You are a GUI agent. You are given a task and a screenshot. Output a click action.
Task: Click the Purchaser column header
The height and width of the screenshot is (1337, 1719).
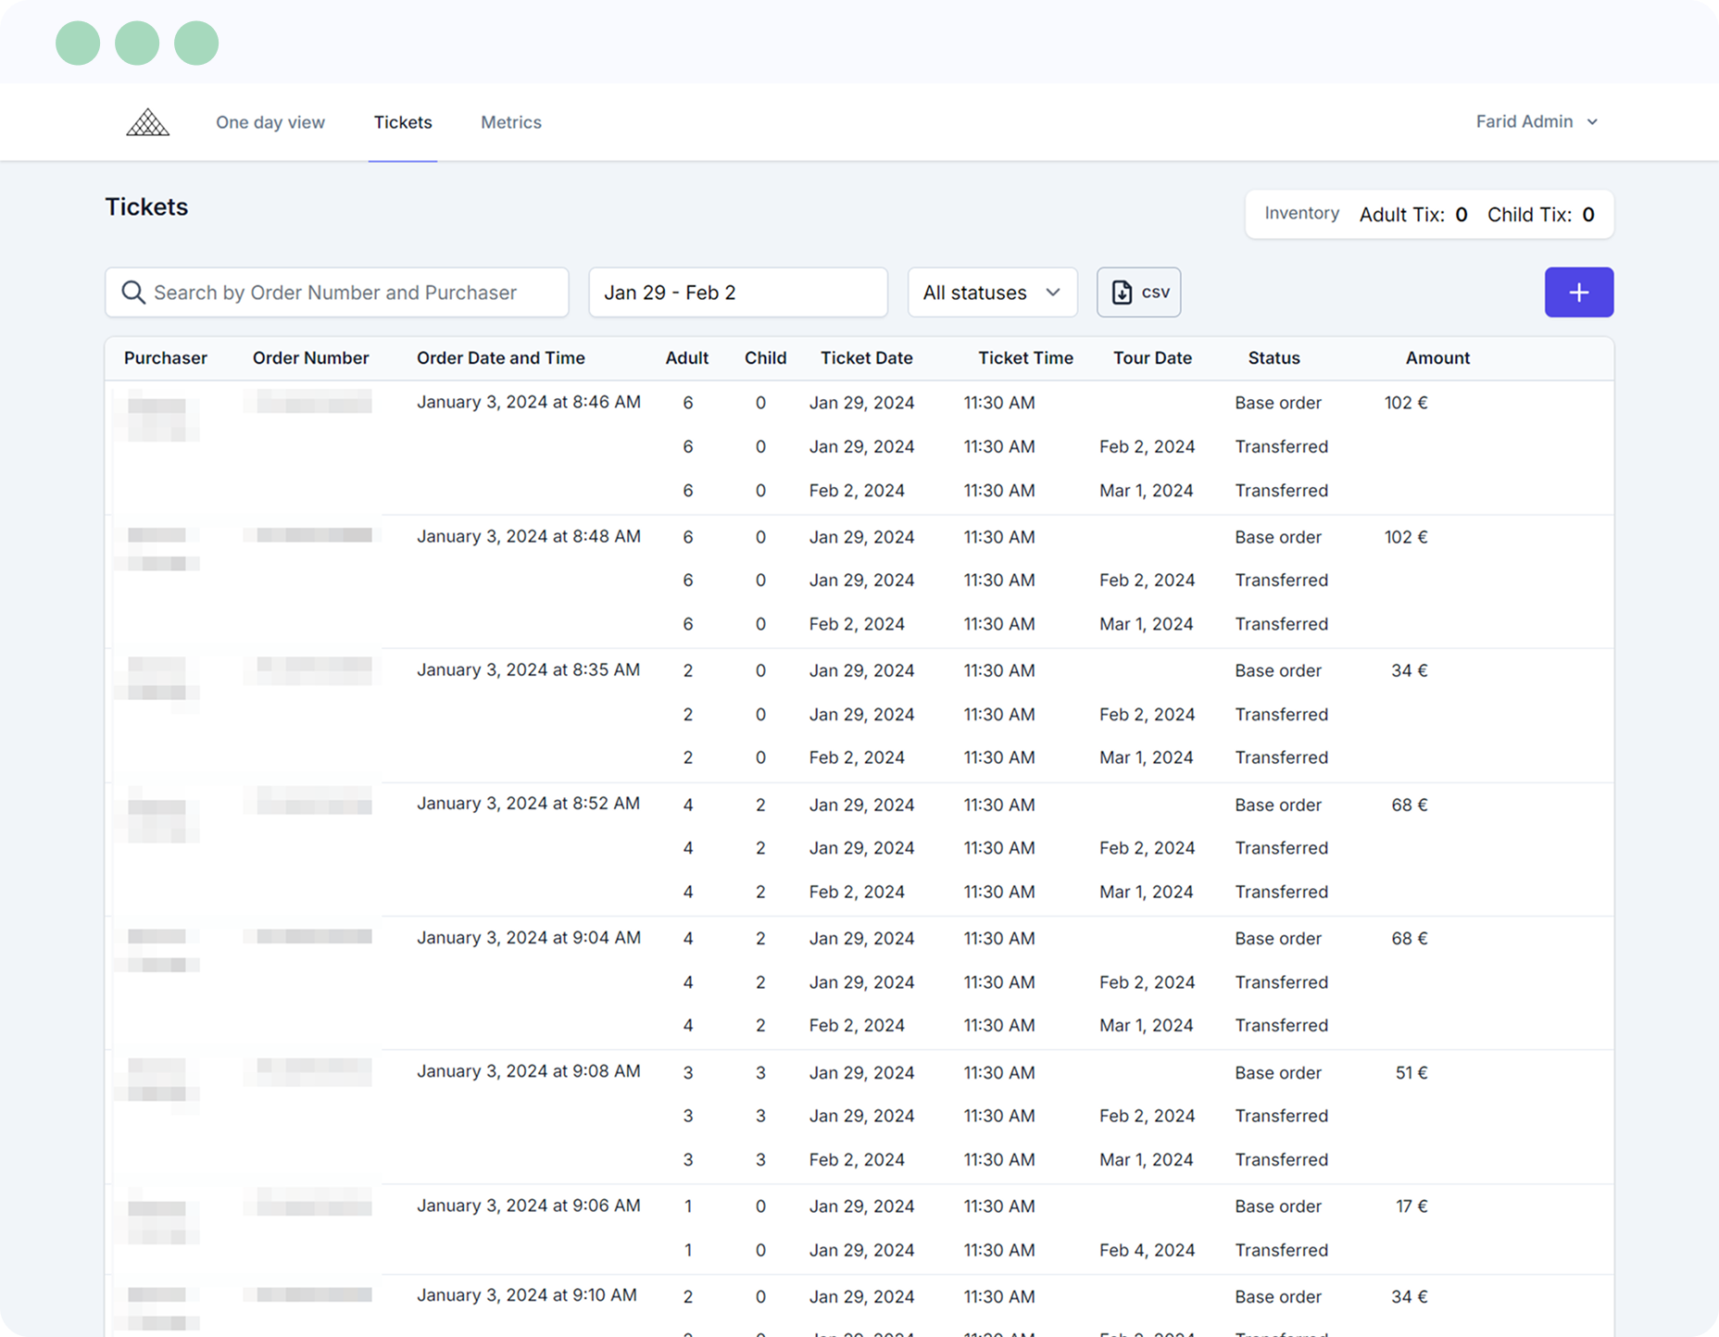(x=166, y=358)
